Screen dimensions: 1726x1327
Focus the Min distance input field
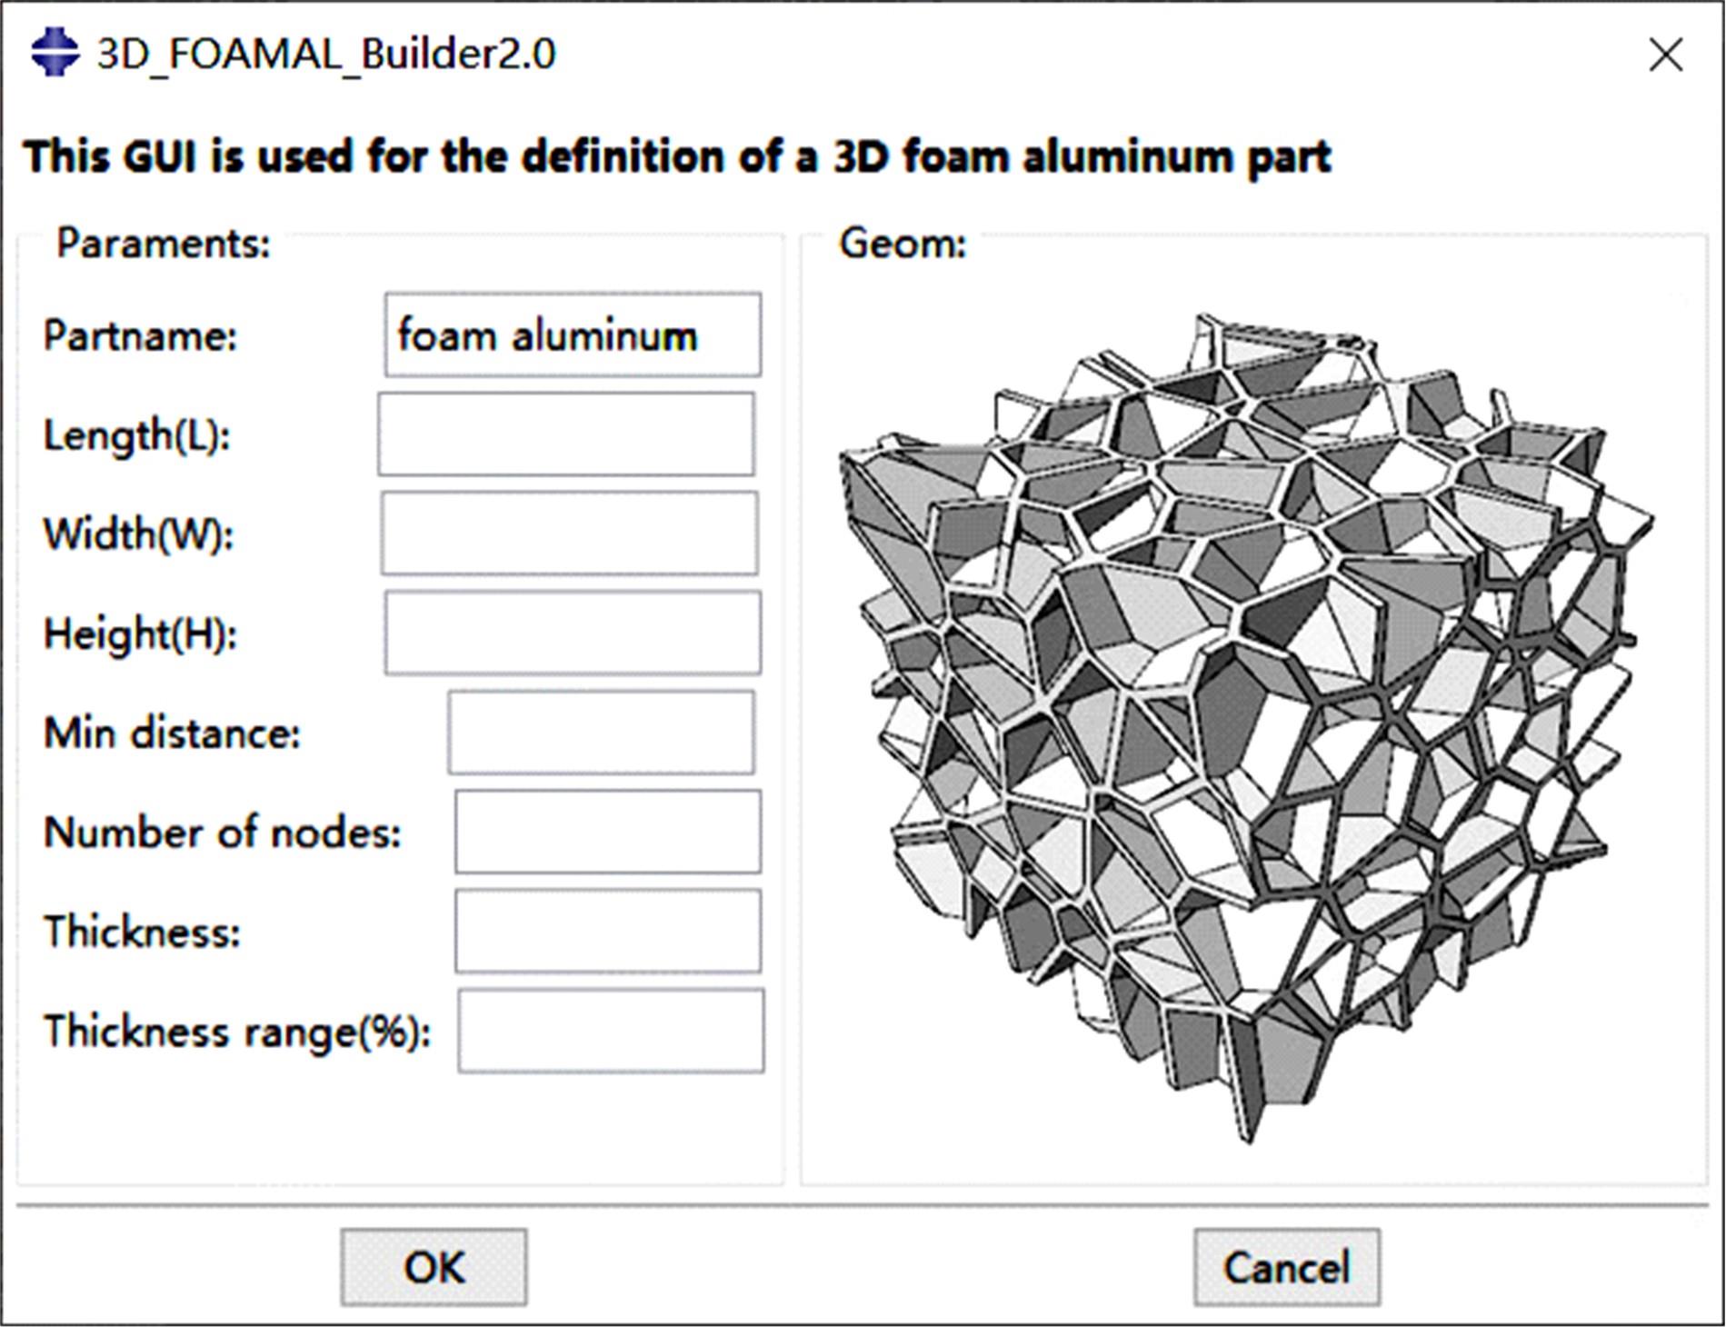601,733
